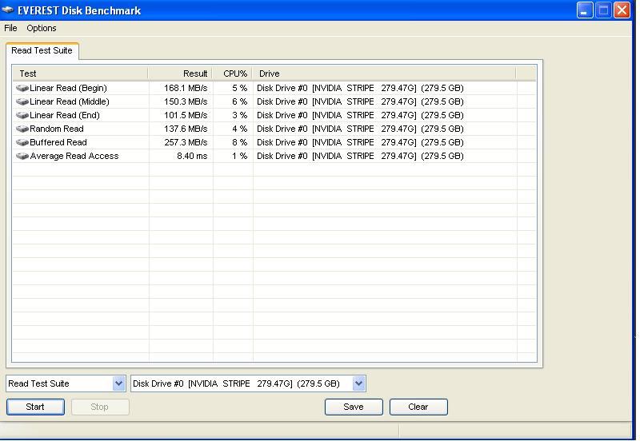The height and width of the screenshot is (441, 640).
Task: Select the Linear Read (End) row label
Action: point(65,115)
